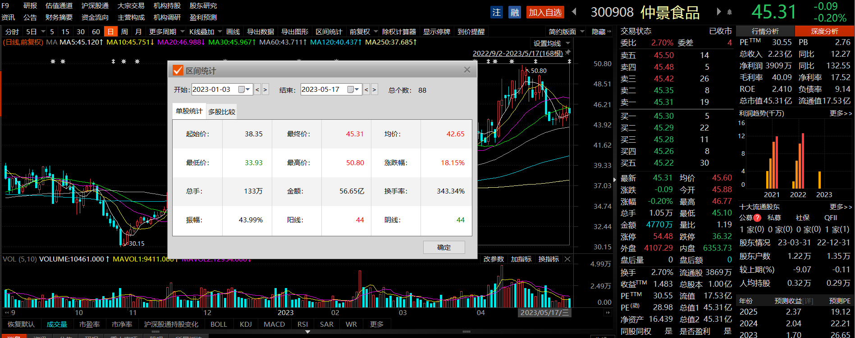Expand the 设置均线 dropdown

tap(568, 43)
